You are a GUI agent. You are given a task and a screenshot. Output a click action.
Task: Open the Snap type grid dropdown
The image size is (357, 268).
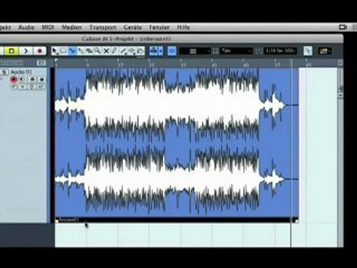[x=194, y=51]
